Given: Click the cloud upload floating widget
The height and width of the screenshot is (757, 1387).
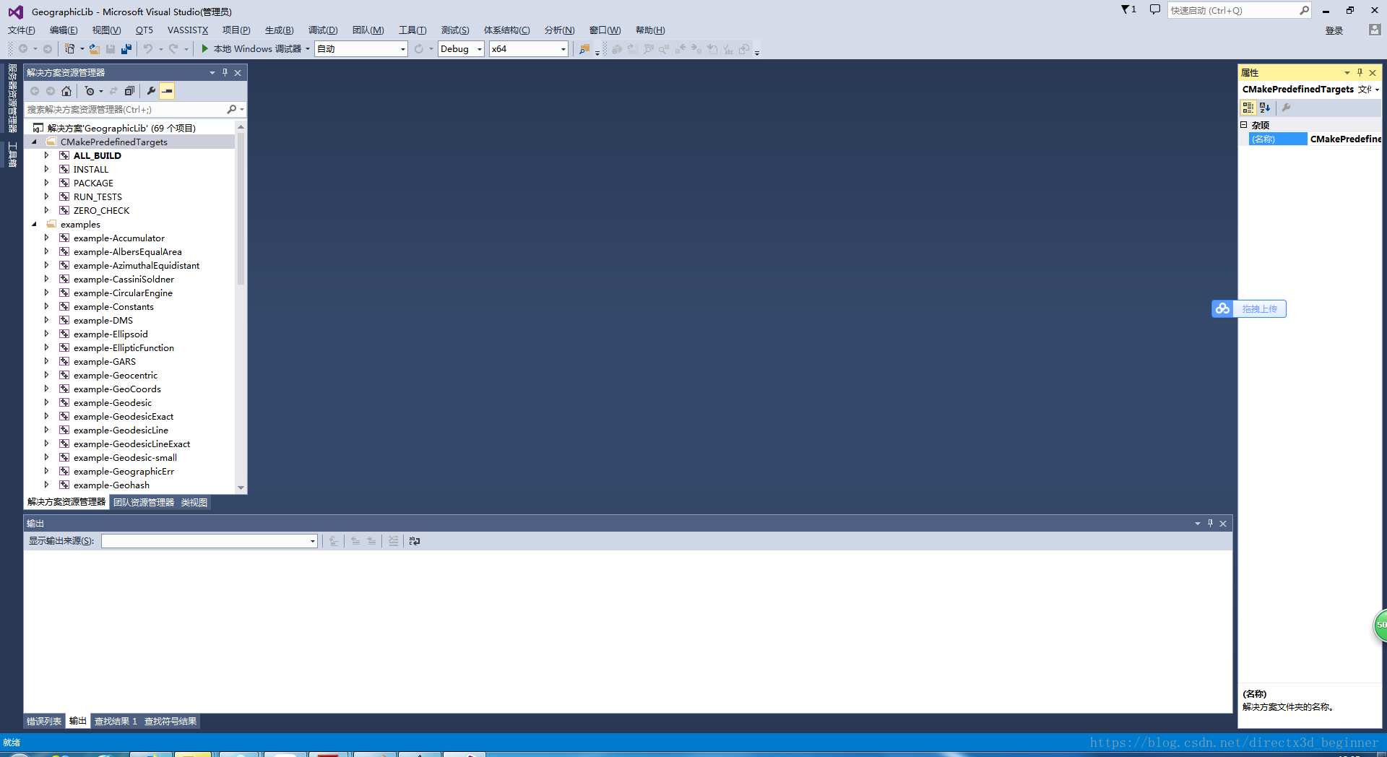Looking at the screenshot, I should pos(1249,309).
